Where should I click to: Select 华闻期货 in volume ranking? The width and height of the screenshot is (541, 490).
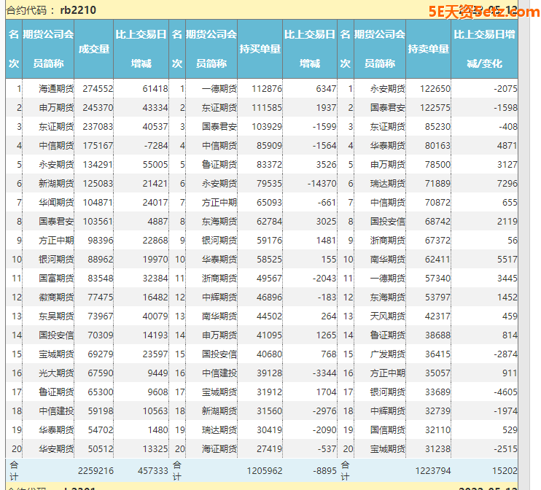point(56,203)
